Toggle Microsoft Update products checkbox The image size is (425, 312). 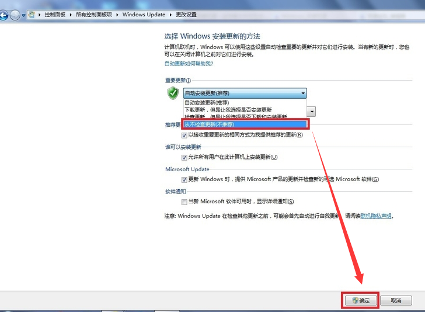184,179
